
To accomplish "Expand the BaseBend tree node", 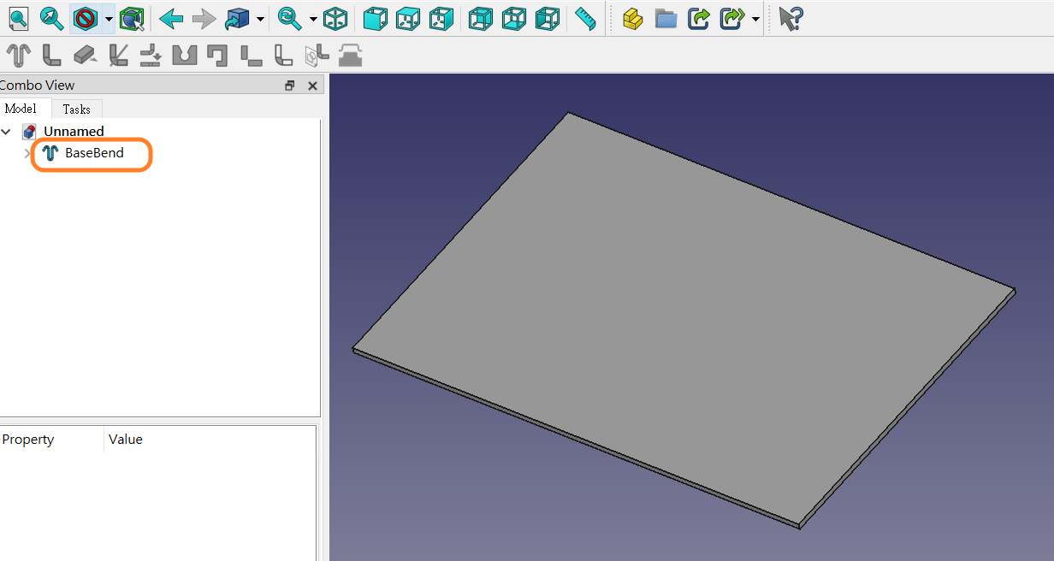I will click(27, 153).
